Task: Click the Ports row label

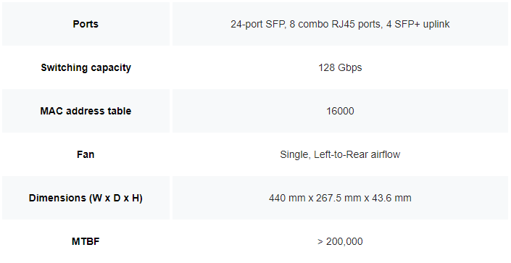Action: click(86, 24)
